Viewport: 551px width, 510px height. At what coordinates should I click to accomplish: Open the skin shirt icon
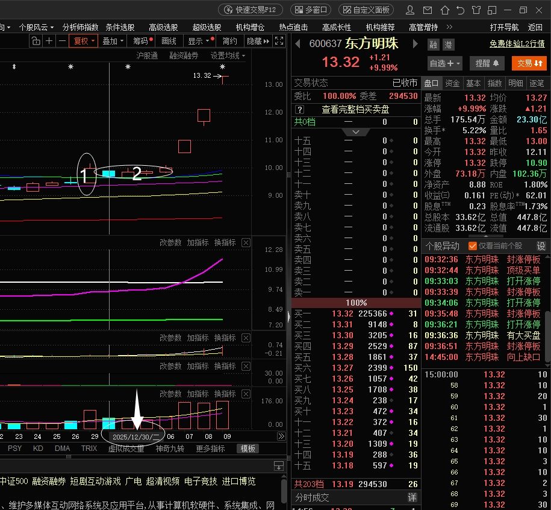click(x=476, y=10)
